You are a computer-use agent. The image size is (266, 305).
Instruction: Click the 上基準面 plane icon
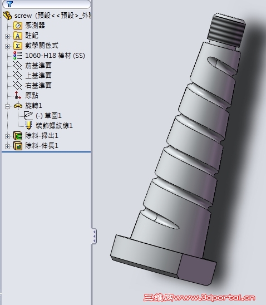pyautogui.click(x=17, y=76)
